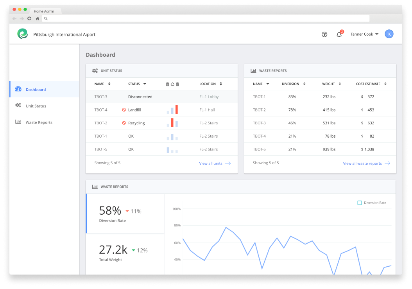412x289 pixels.
Task: Reload the page with refresh icon
Action: pos(29,19)
